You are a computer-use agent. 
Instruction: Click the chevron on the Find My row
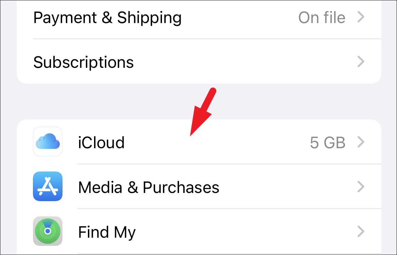[x=361, y=232]
